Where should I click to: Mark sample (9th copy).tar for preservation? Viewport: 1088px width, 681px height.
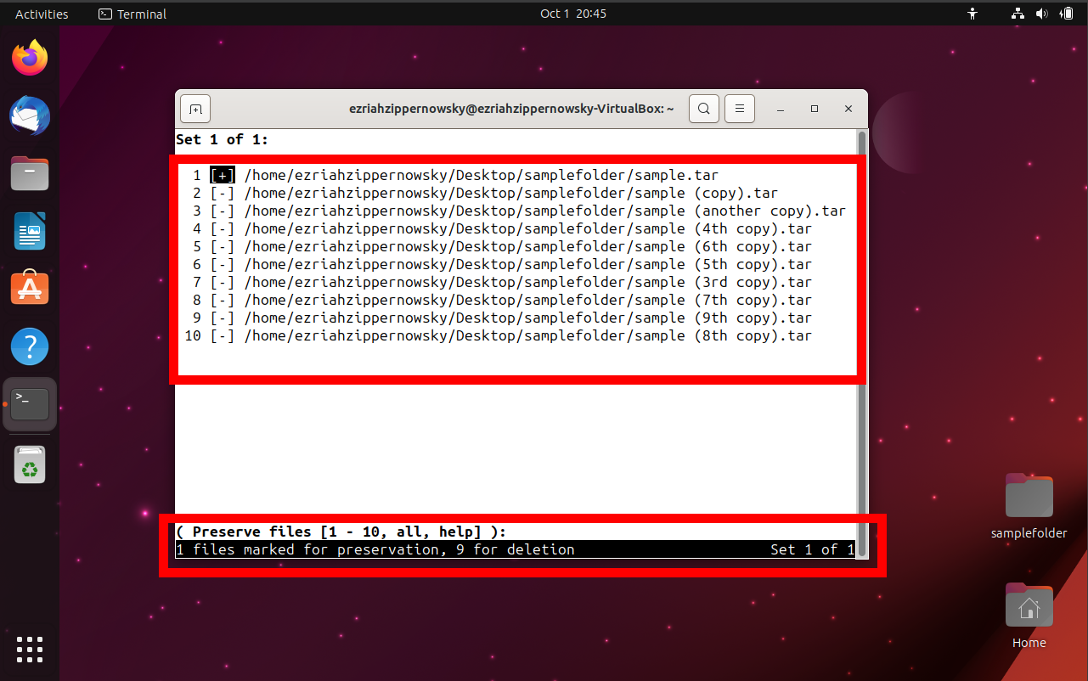pos(222,318)
